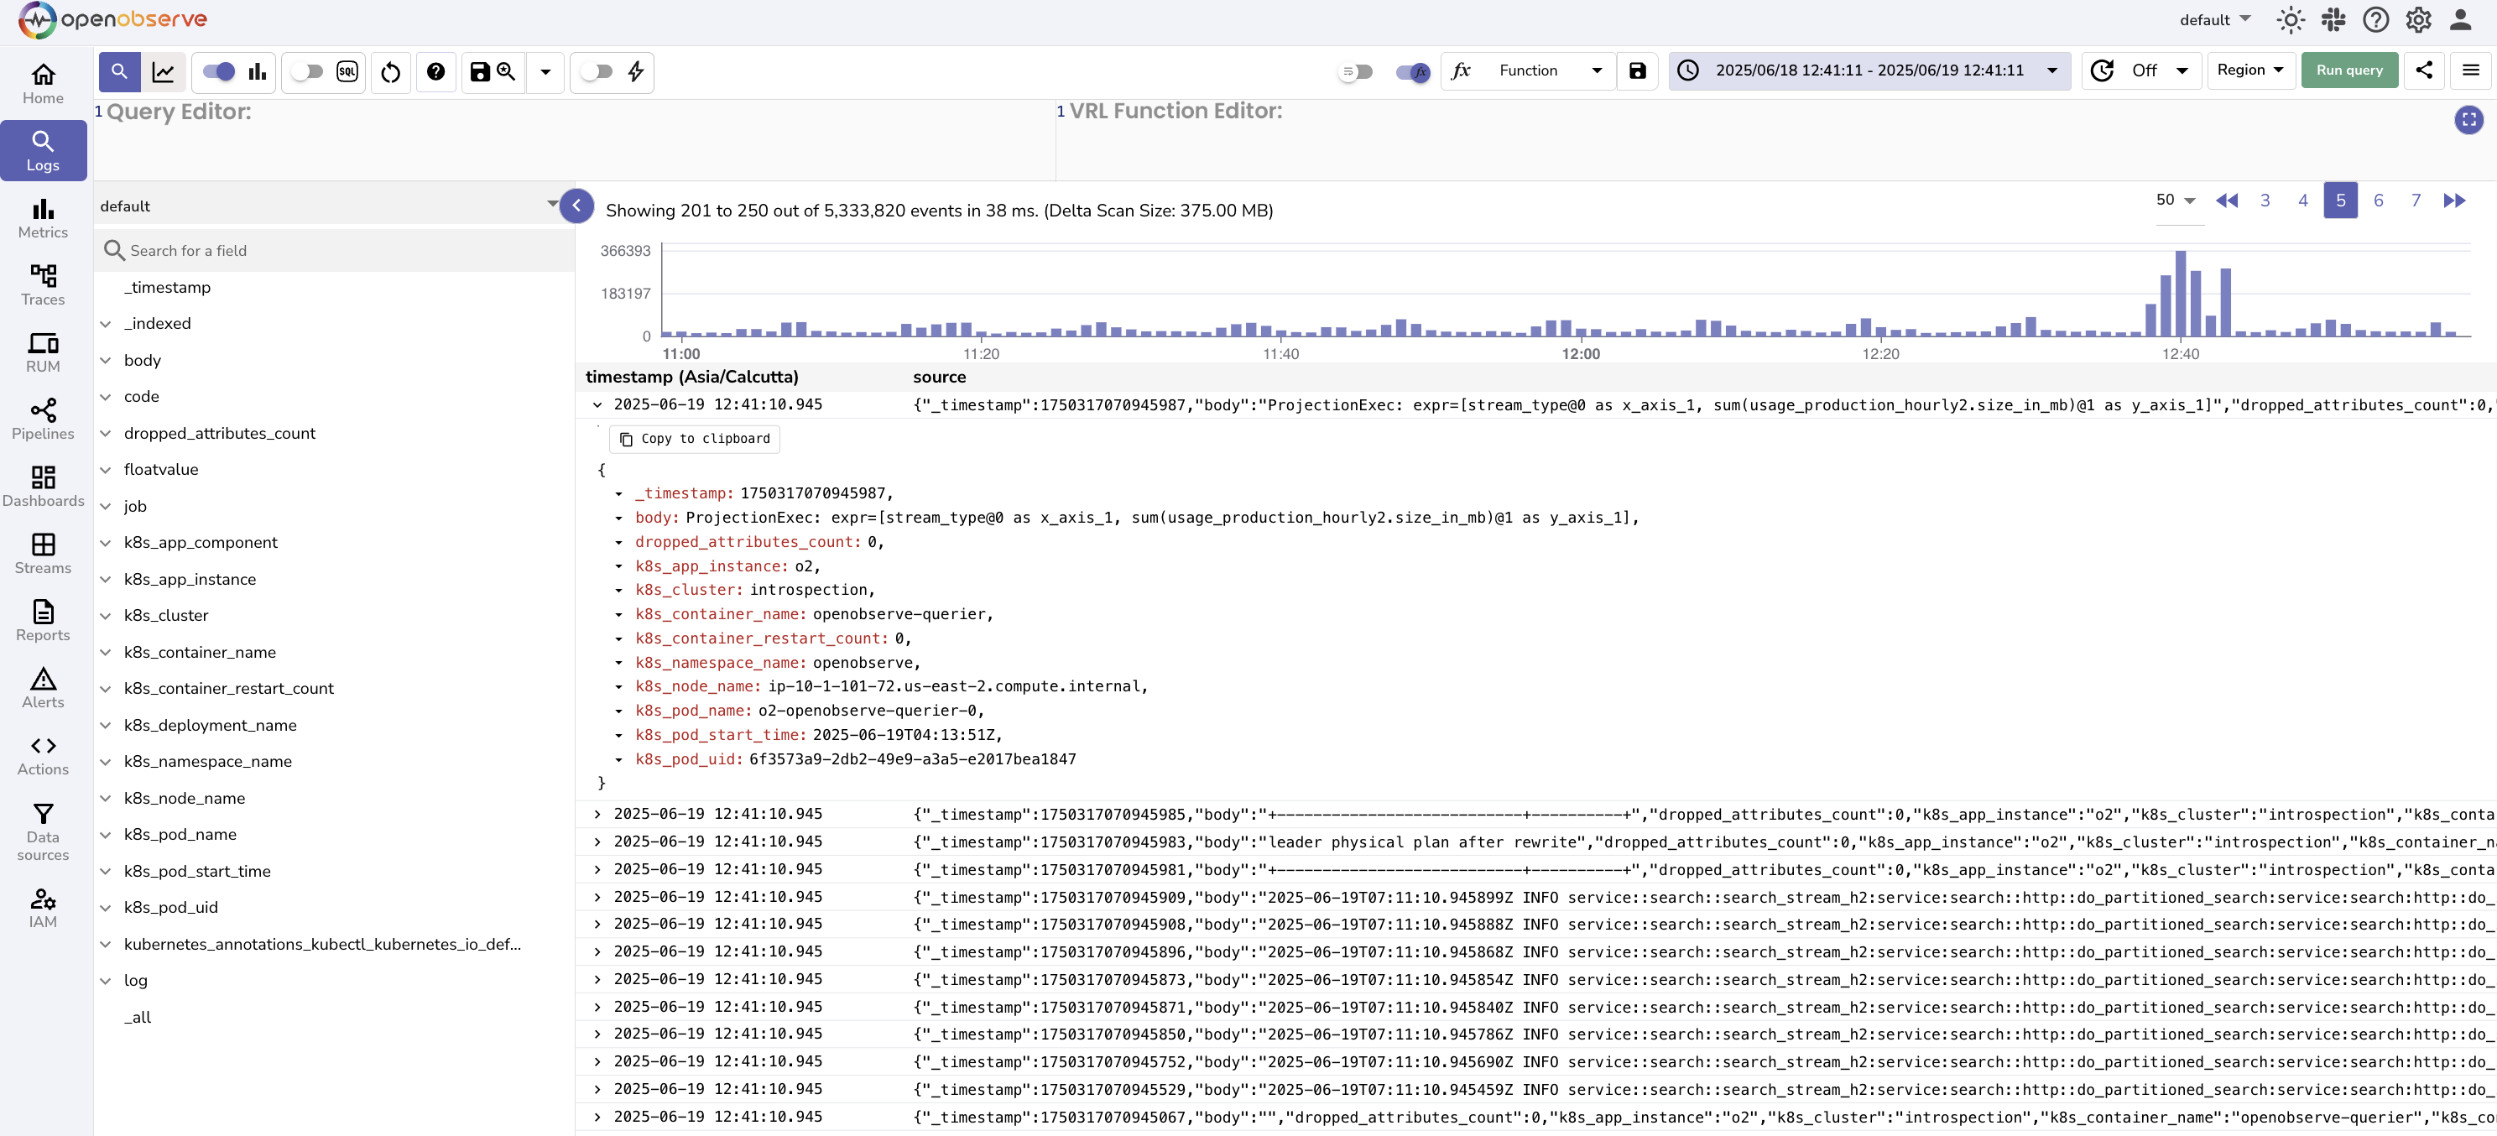Expand the body field in field list
Screen dimensions: 2497x1136
tap(106, 361)
